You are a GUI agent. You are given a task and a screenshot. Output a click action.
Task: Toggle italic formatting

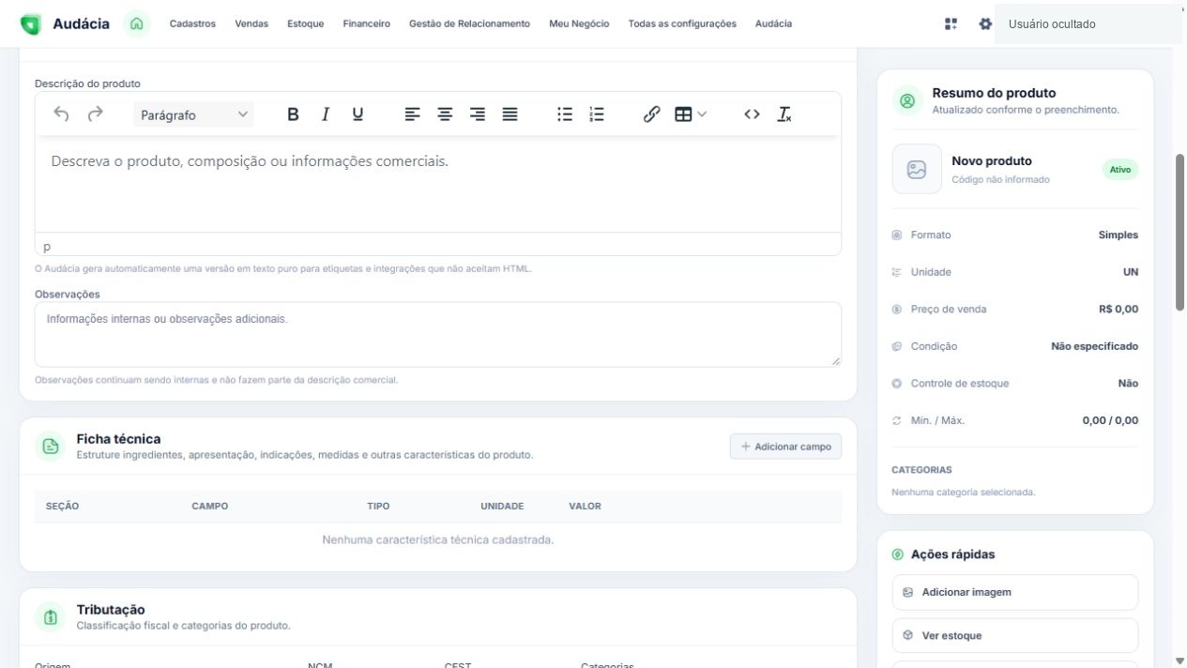click(326, 114)
